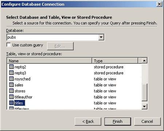Select the reptq3 stored procedure row
This screenshot has width=164, height=131.
(74, 73)
